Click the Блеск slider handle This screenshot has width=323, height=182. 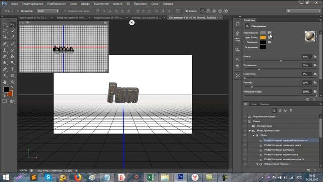click(281, 61)
